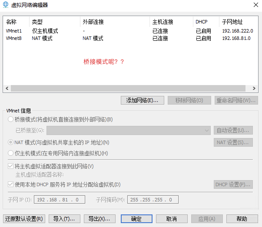Click the 主机连接 column header

[172, 22]
